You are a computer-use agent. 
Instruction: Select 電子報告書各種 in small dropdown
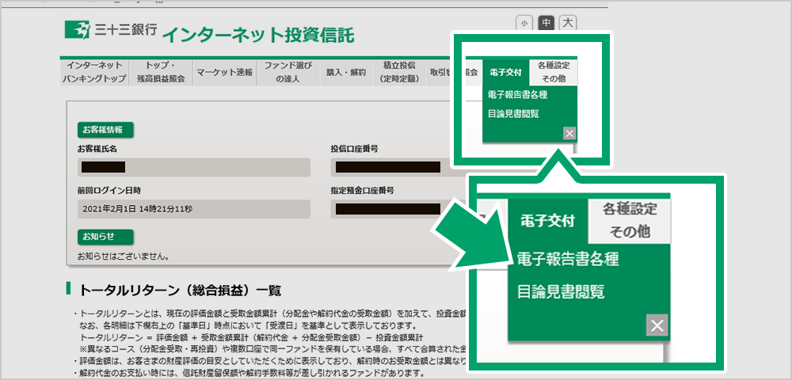coord(518,94)
